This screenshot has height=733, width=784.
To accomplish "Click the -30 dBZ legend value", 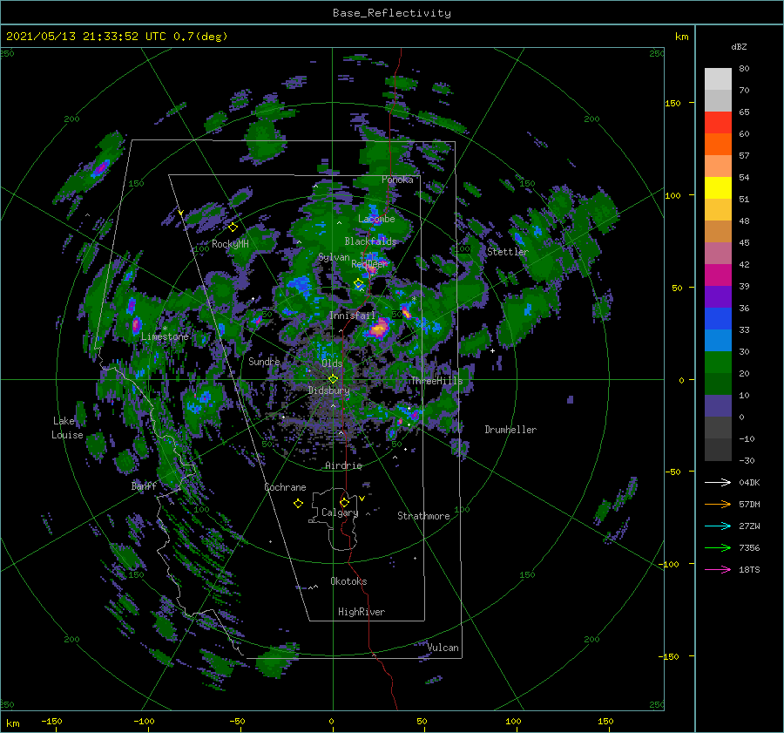I will tap(747, 460).
